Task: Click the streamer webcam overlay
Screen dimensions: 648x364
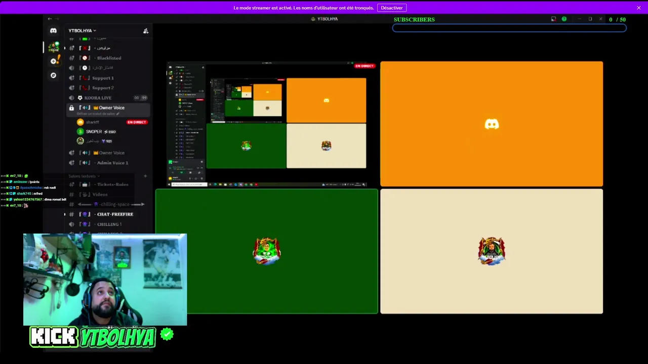Action: (105, 280)
